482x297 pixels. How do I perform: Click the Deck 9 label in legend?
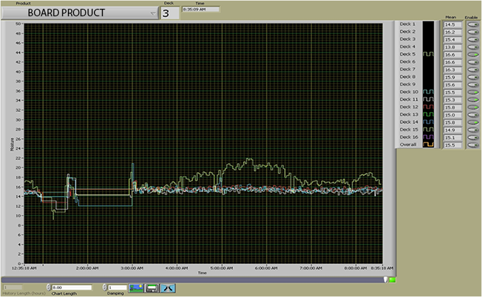click(x=407, y=84)
